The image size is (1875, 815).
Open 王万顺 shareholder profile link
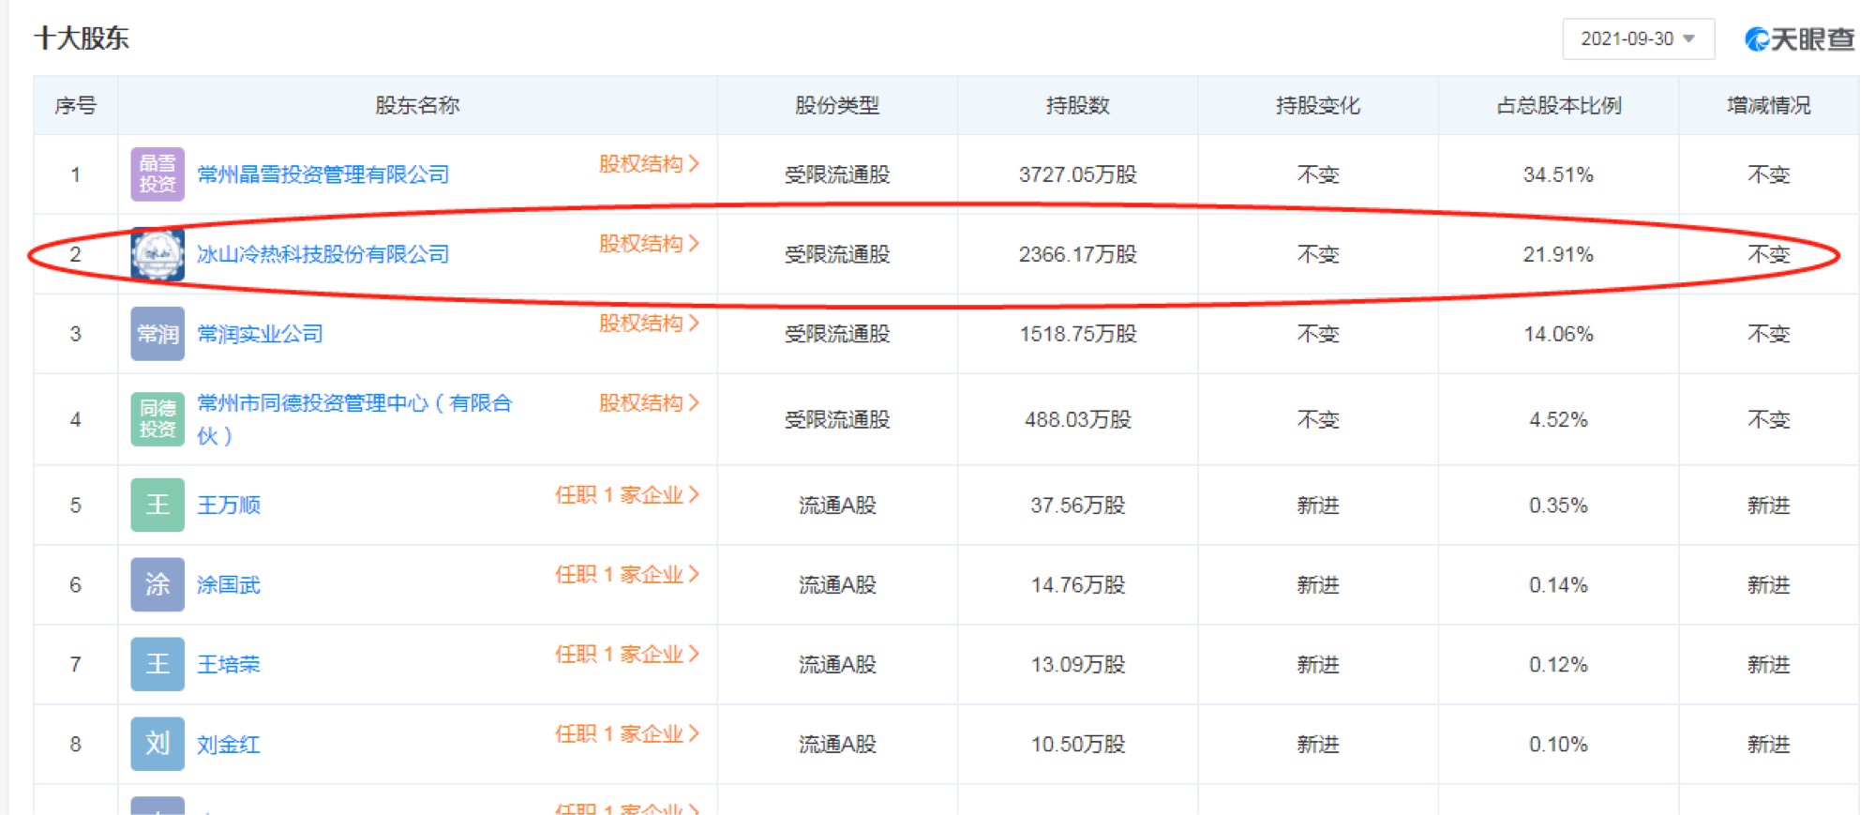(x=229, y=506)
